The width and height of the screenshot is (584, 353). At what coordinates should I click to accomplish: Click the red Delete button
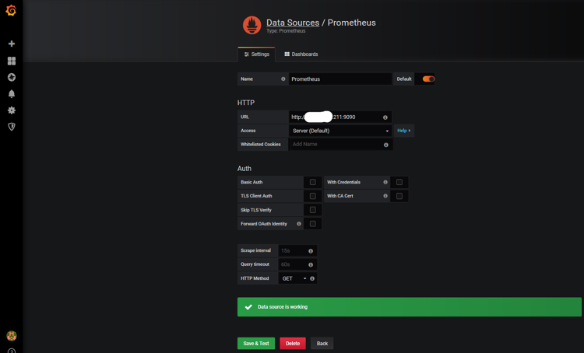click(293, 344)
